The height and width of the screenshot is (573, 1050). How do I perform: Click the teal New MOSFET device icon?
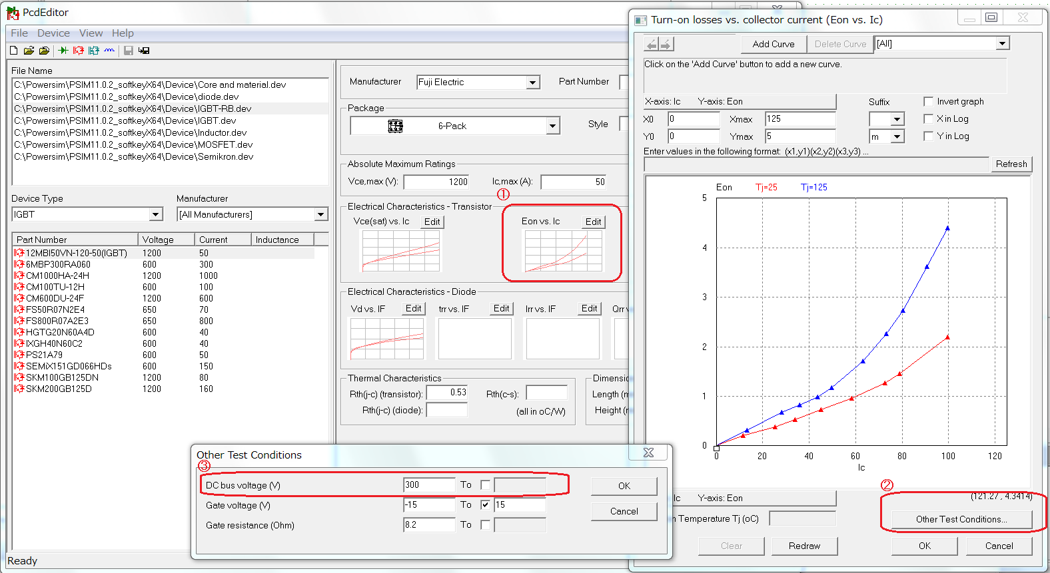94,51
